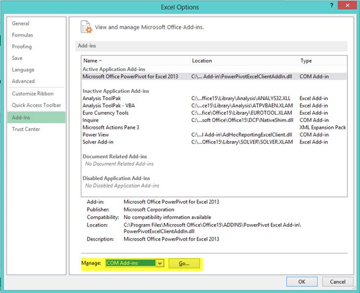
Task: Select the Analysis ToolPak - VBA row
Action: tap(214, 106)
